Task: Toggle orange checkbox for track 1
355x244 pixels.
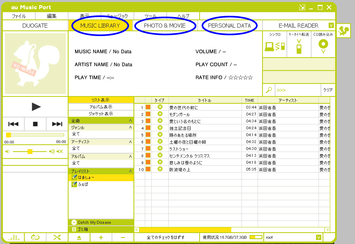Action: coord(148,107)
